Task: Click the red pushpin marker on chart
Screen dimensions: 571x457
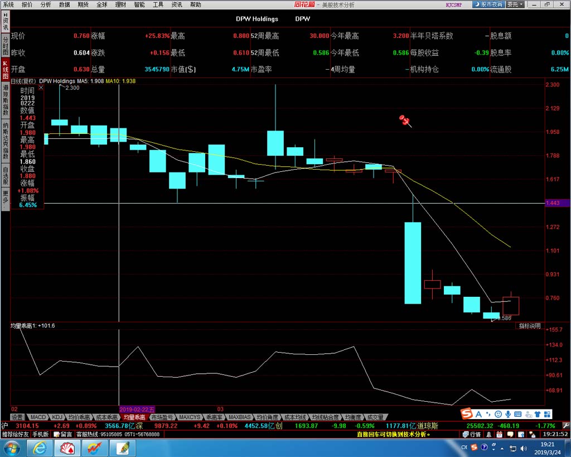Action: click(x=405, y=121)
